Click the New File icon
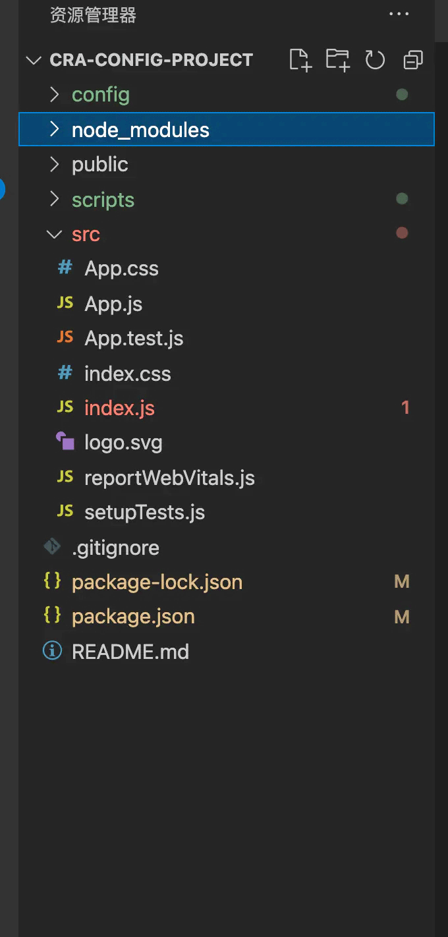The height and width of the screenshot is (937, 448). 300,60
